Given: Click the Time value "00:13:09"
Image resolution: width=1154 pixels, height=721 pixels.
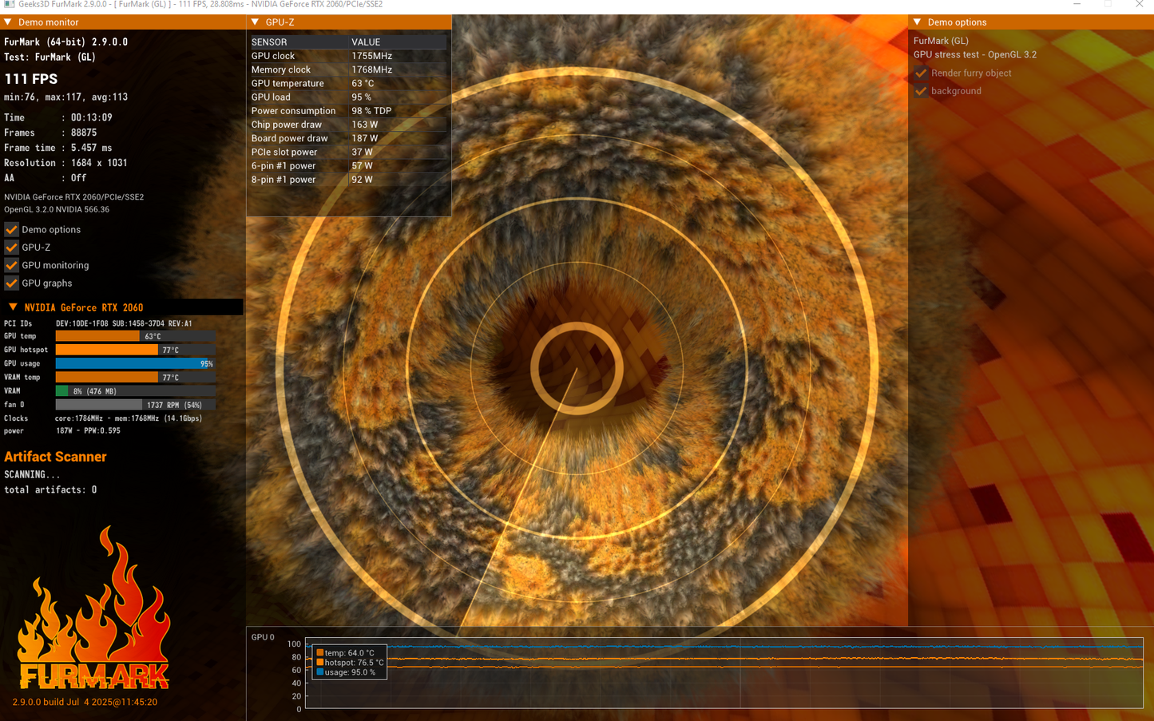Looking at the screenshot, I should pyautogui.click(x=92, y=117).
